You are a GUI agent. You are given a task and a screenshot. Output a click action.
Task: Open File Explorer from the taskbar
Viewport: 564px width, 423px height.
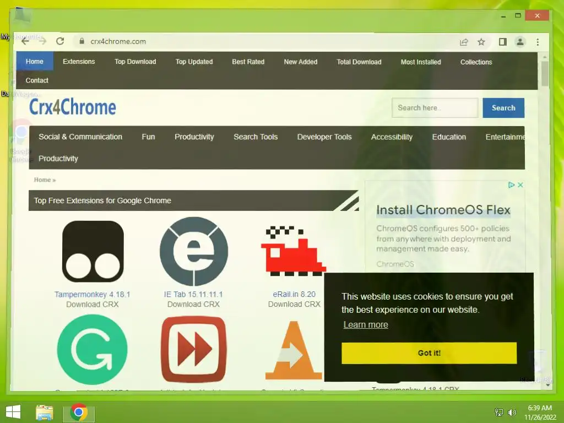pos(45,413)
